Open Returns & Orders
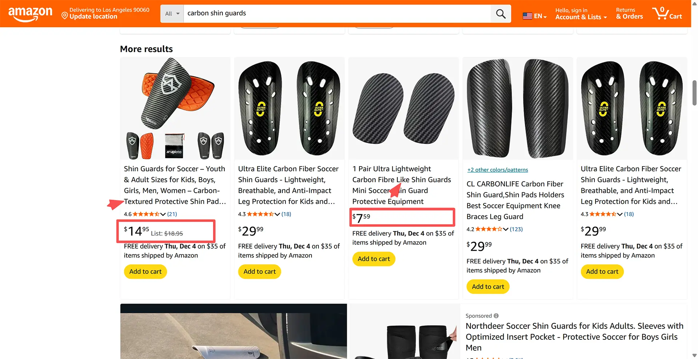Screen dimensions: 698x359 coord(629,13)
